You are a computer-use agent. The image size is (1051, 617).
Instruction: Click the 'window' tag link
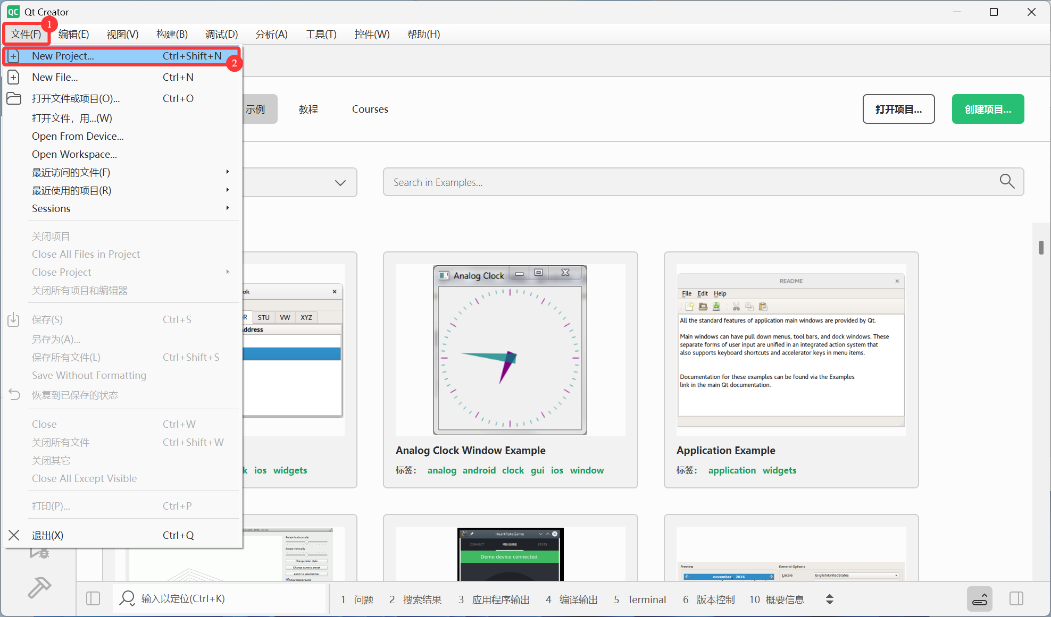click(x=587, y=470)
